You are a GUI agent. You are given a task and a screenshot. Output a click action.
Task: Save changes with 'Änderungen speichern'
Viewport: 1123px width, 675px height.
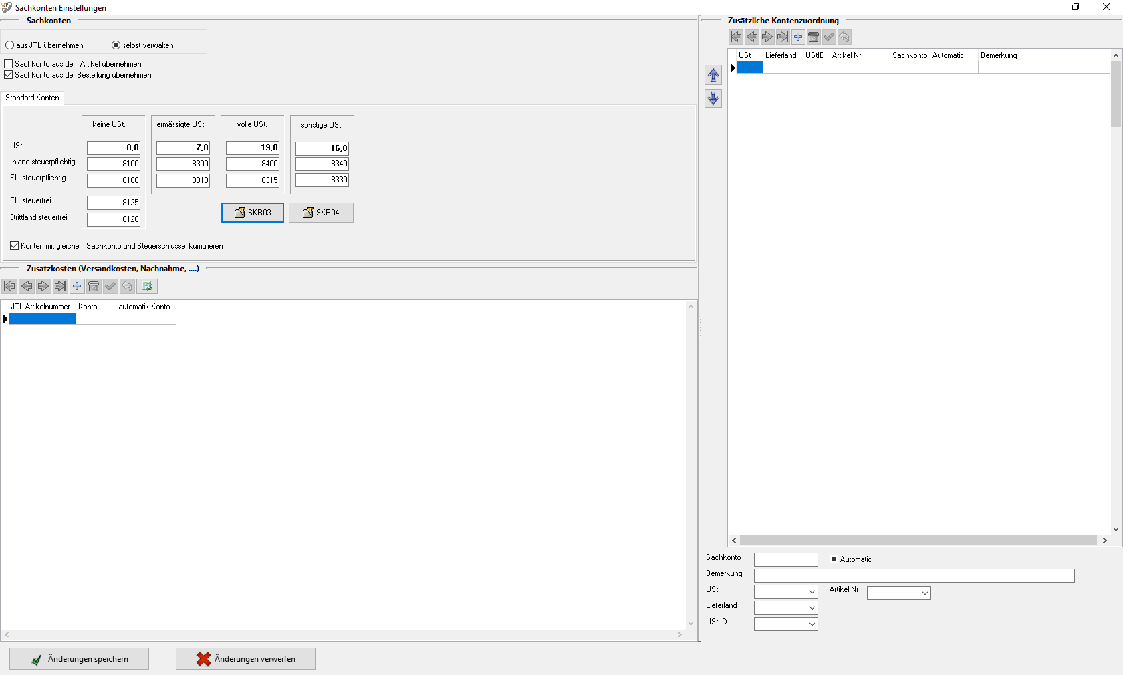pos(79,659)
